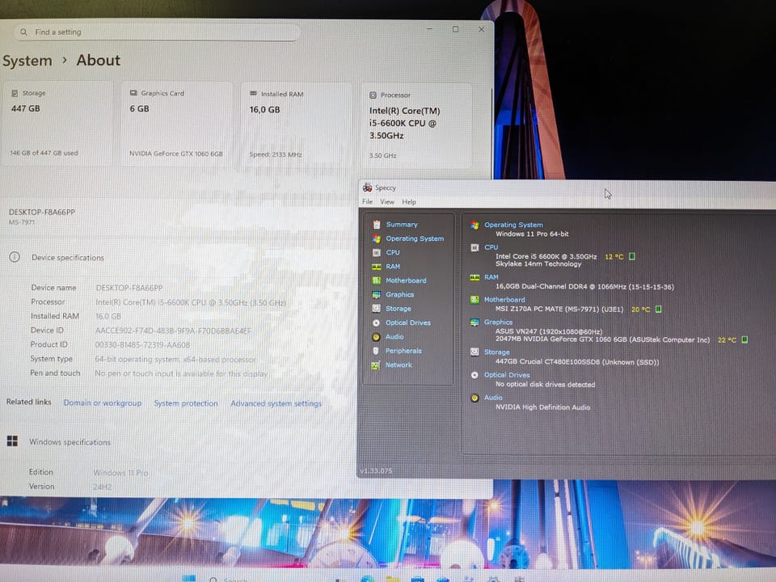Click green temperature indicator next to 12 °C
The width and height of the screenshot is (776, 582).
632,256
